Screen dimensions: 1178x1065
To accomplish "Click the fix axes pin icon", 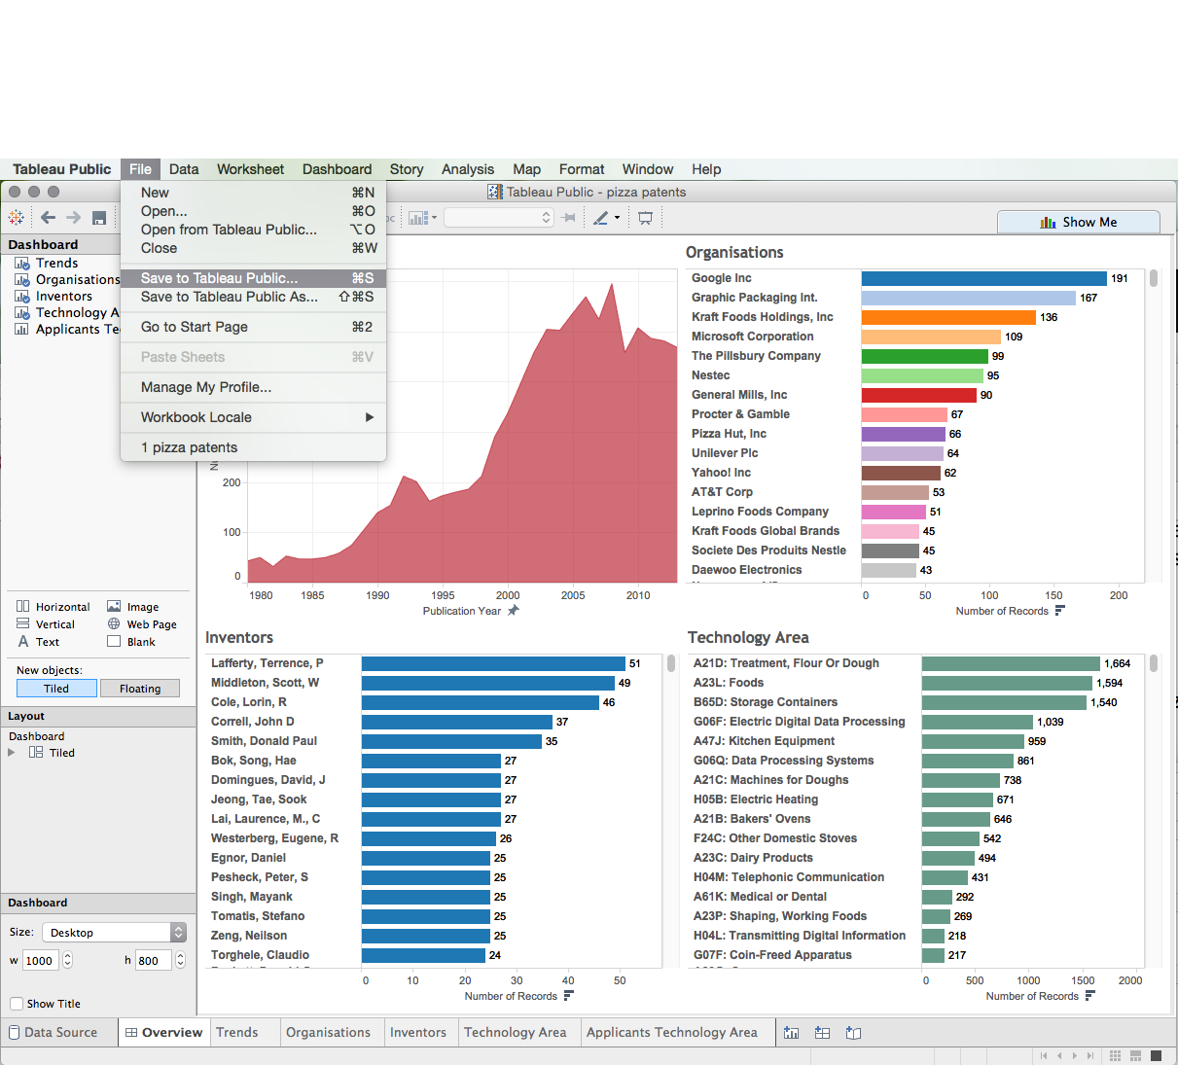I will tap(569, 218).
